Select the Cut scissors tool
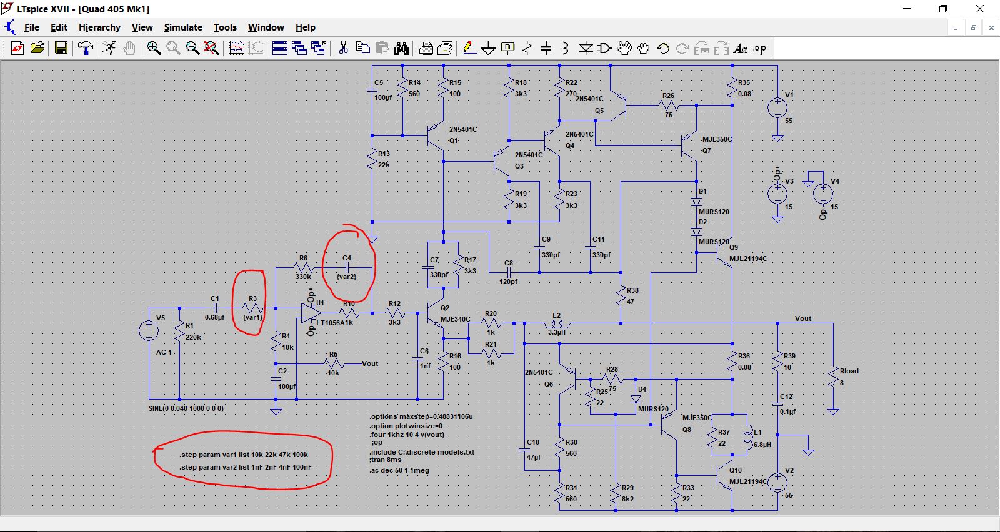 (x=343, y=48)
